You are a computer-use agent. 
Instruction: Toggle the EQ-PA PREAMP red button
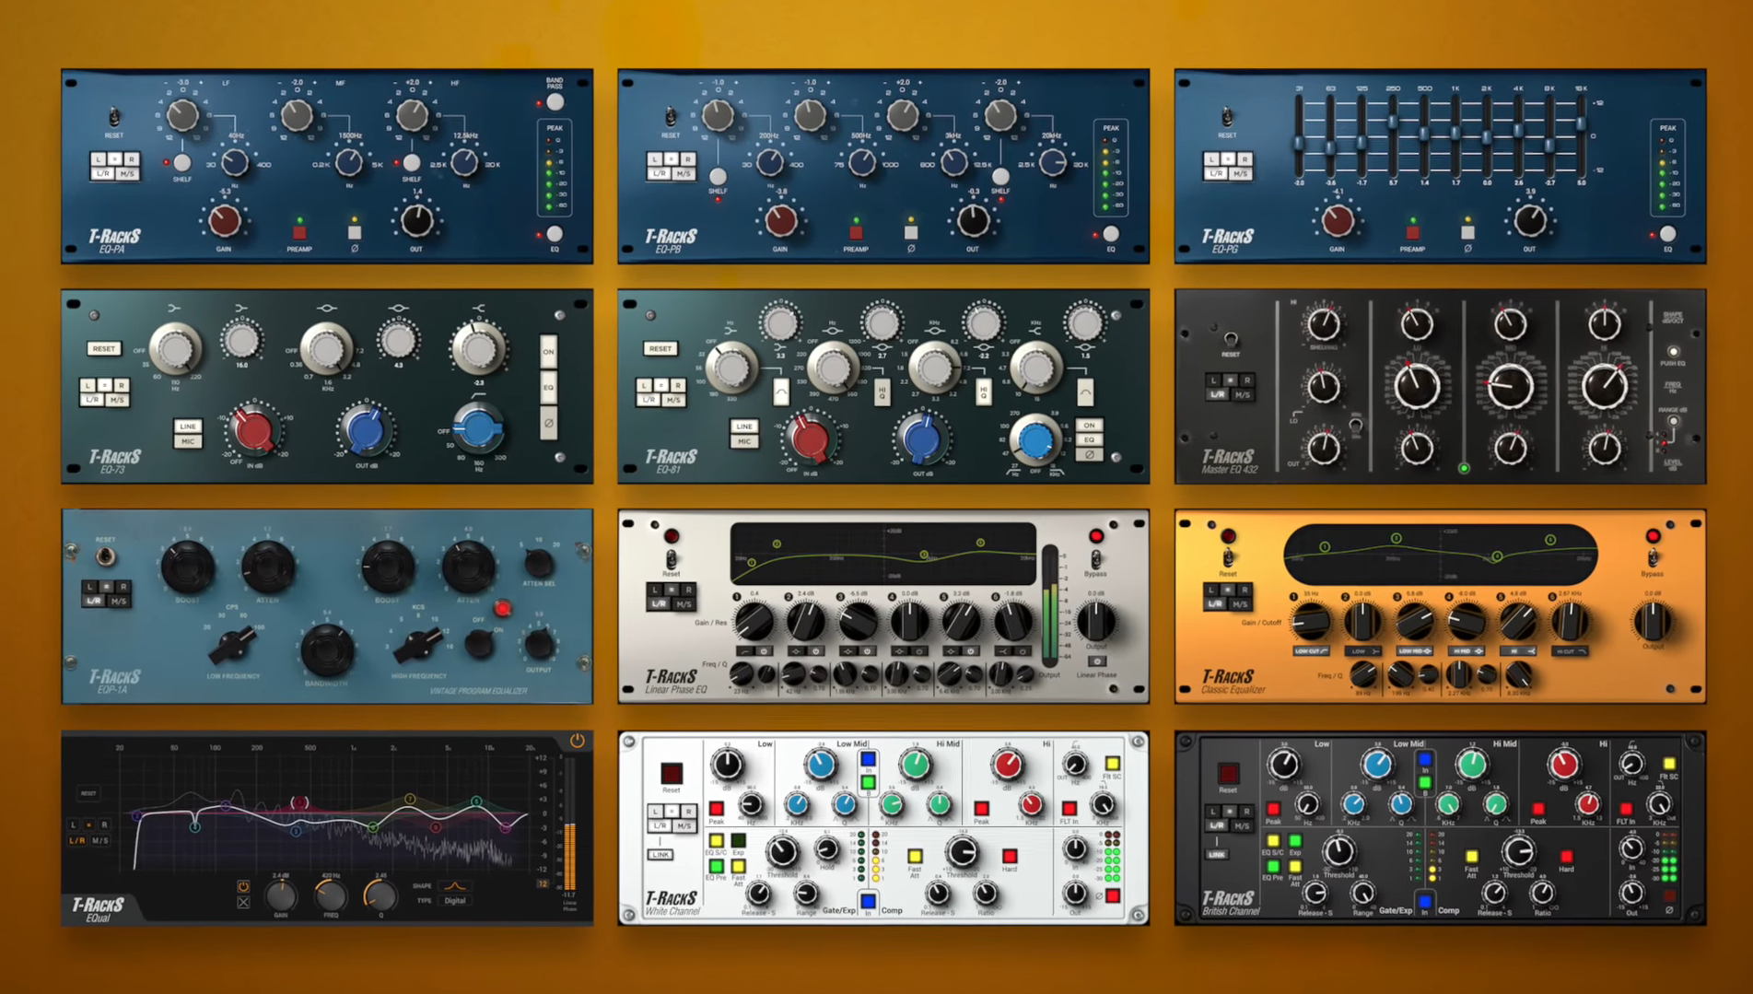pyautogui.click(x=299, y=231)
